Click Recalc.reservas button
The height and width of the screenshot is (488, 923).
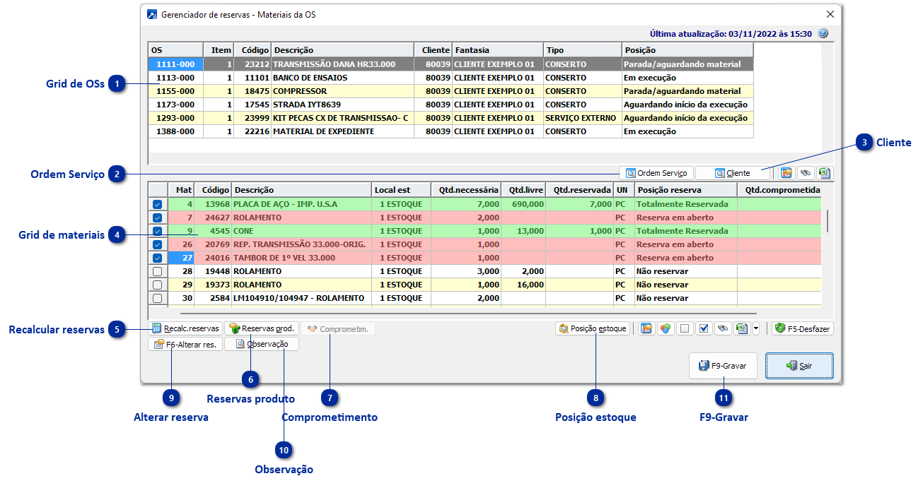coord(185,328)
